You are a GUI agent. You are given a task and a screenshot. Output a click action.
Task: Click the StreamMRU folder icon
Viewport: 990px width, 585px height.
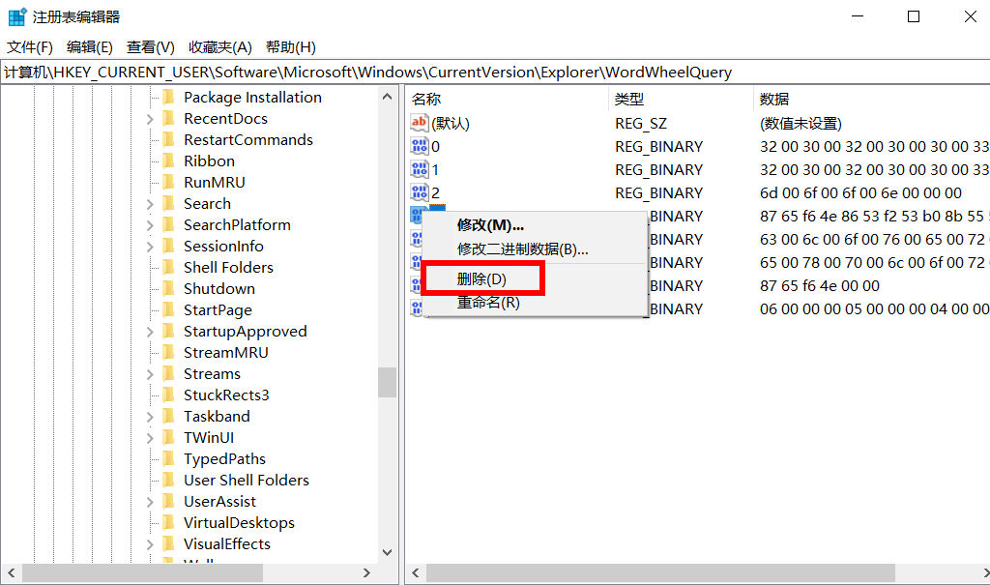pos(168,352)
